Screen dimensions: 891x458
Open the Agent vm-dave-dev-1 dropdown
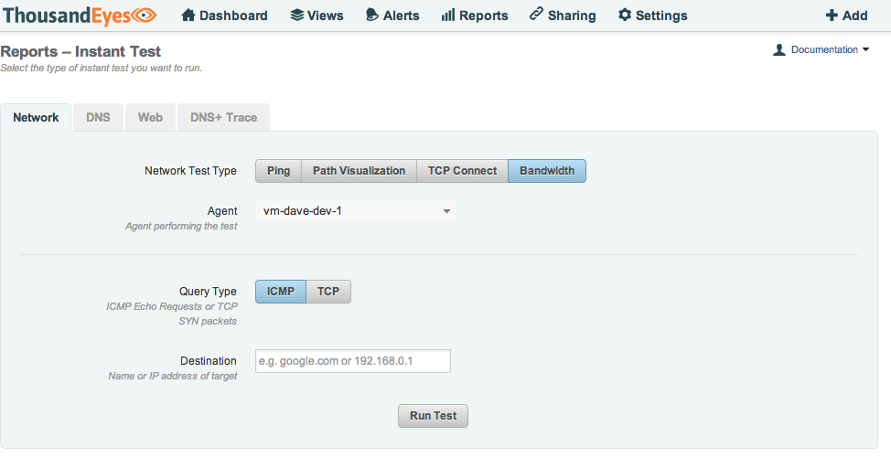(x=356, y=211)
